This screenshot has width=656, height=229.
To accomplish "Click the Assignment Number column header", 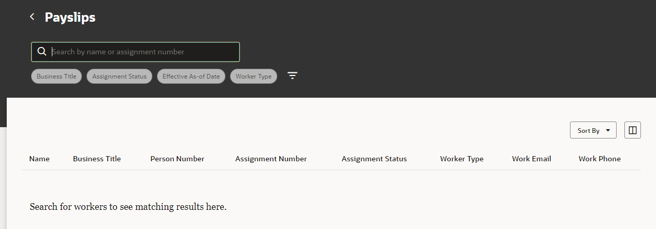I will pyautogui.click(x=271, y=159).
